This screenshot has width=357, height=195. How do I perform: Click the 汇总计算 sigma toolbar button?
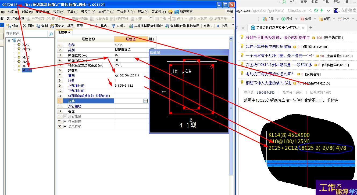click(x=15, y=19)
